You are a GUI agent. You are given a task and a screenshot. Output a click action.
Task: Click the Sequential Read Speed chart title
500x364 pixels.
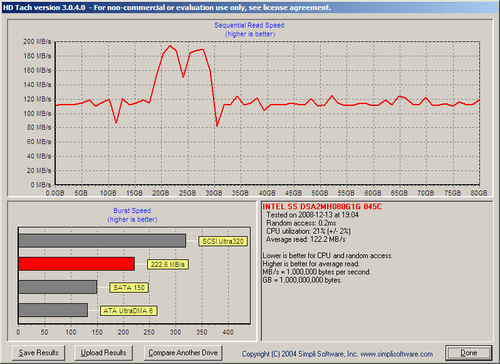(249, 26)
